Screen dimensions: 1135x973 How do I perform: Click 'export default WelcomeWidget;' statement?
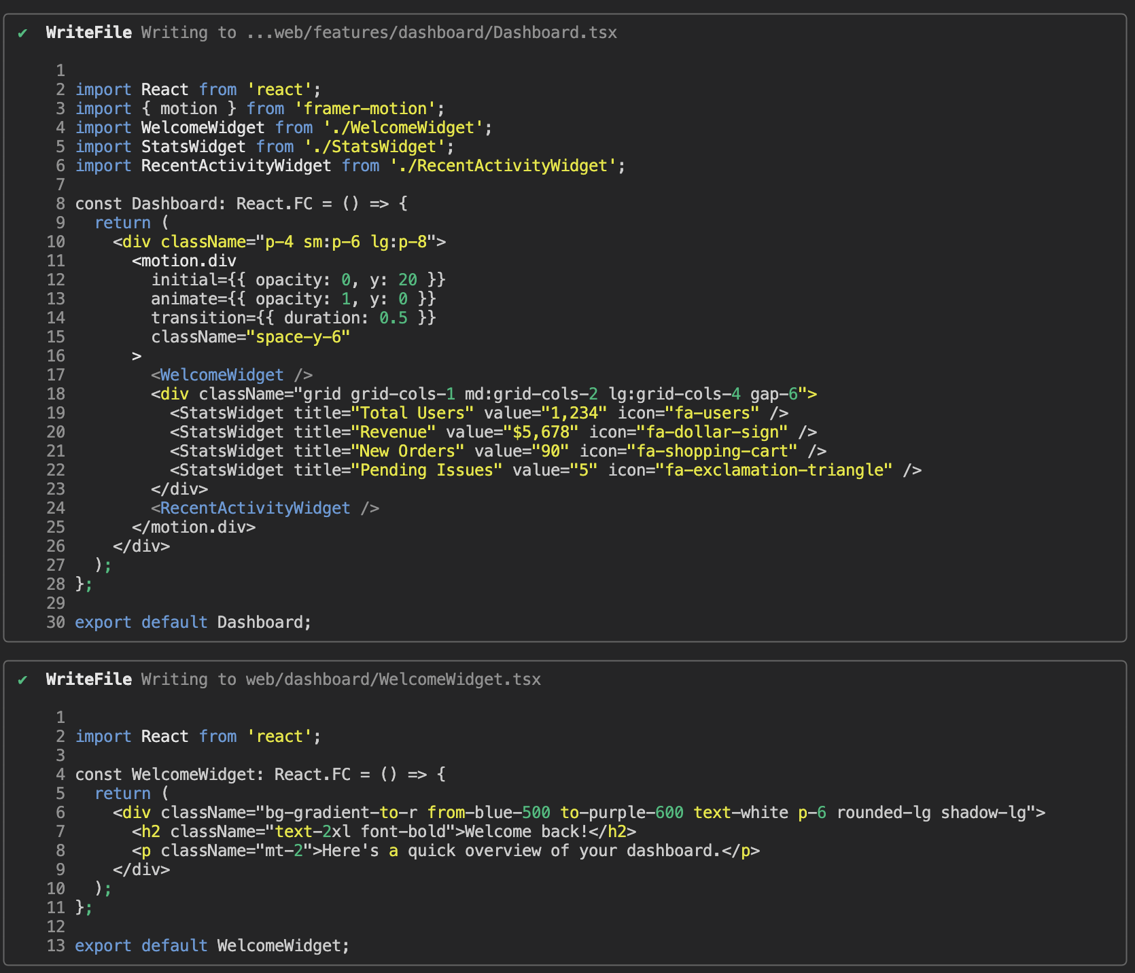click(213, 946)
